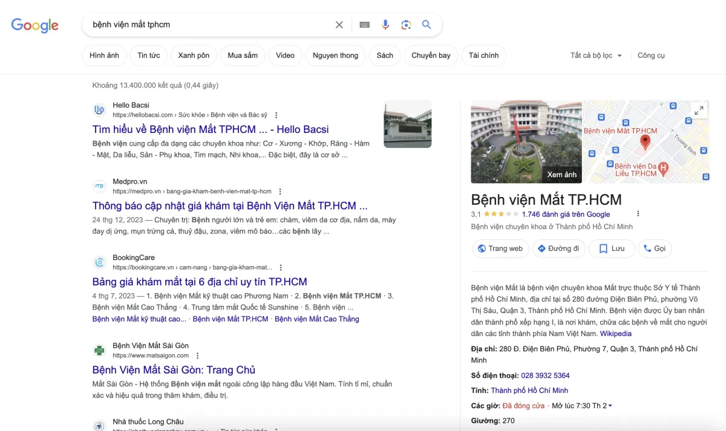Open Thông báo cập nhật giá khám link
This screenshot has width=726, height=431.
230,206
